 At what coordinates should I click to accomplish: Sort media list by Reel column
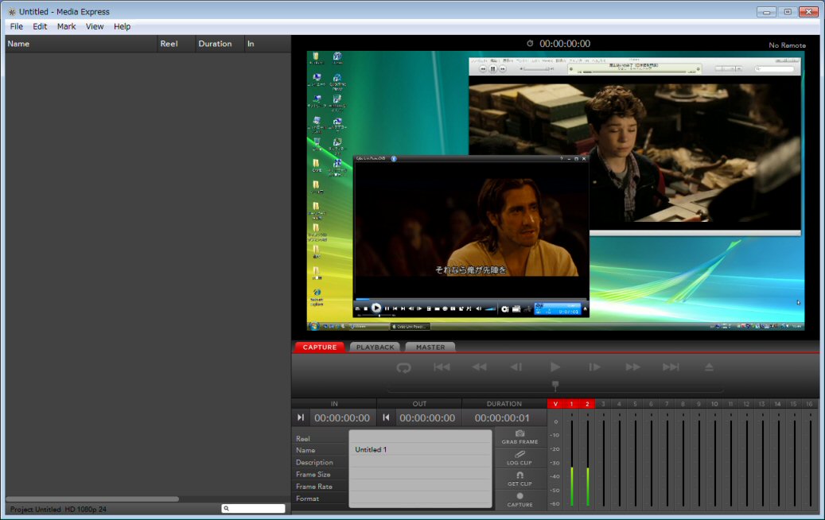coord(177,44)
